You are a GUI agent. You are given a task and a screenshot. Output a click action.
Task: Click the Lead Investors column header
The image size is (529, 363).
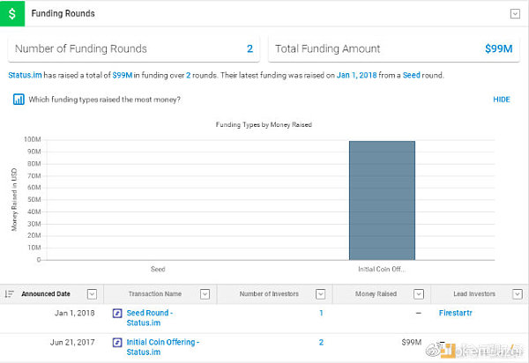pos(474,294)
